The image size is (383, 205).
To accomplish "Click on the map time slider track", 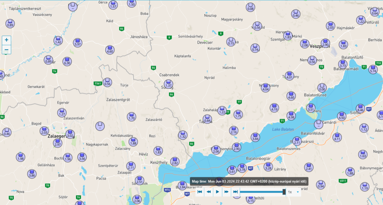I will pos(262,192).
